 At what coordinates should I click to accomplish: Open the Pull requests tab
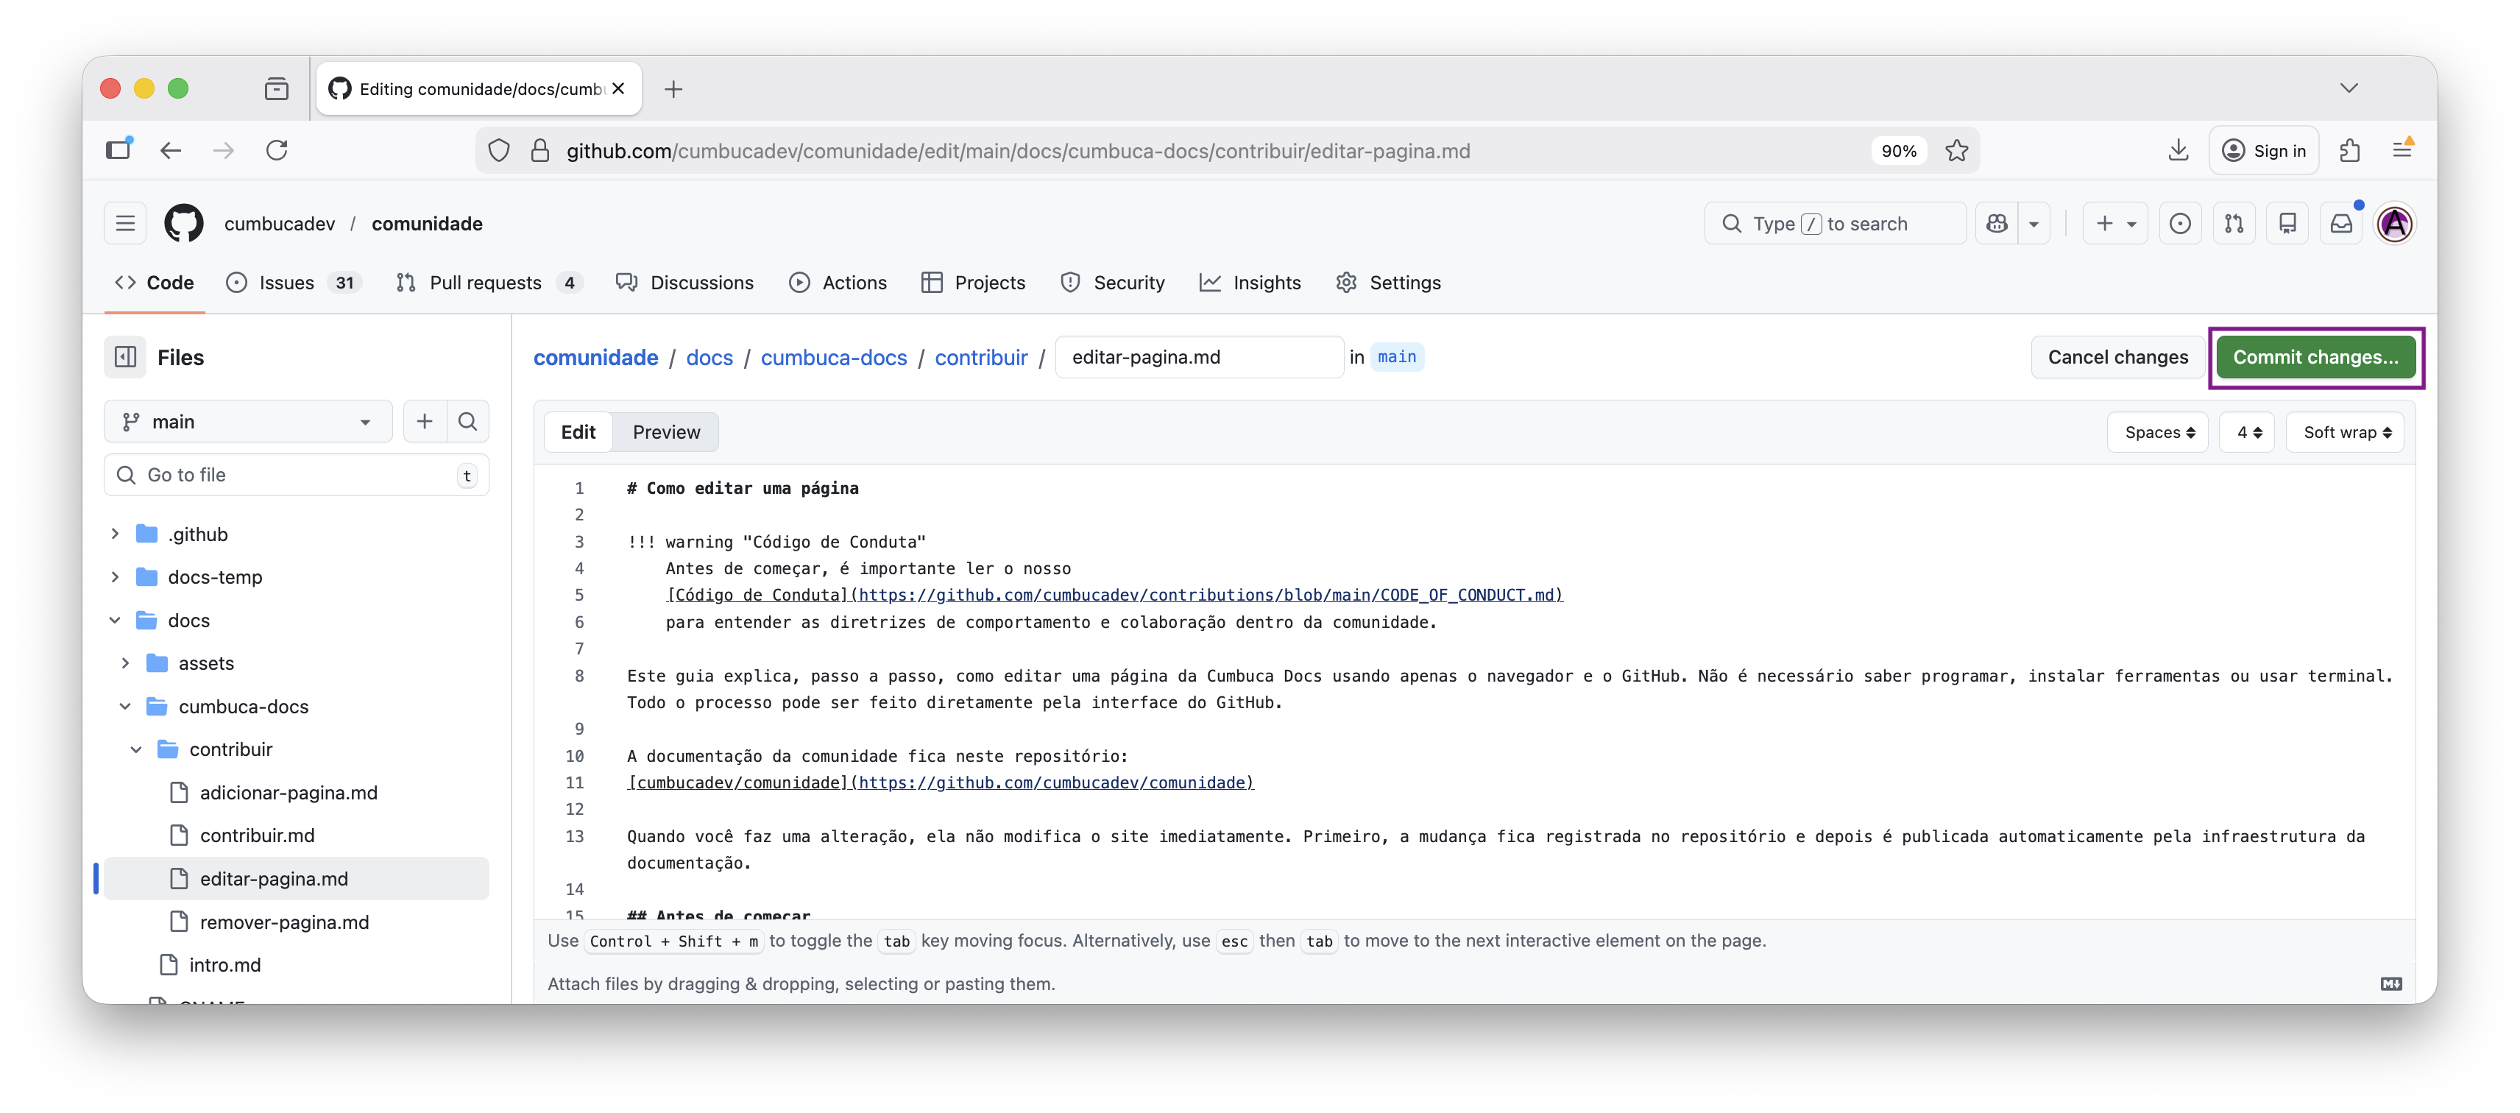(x=489, y=282)
